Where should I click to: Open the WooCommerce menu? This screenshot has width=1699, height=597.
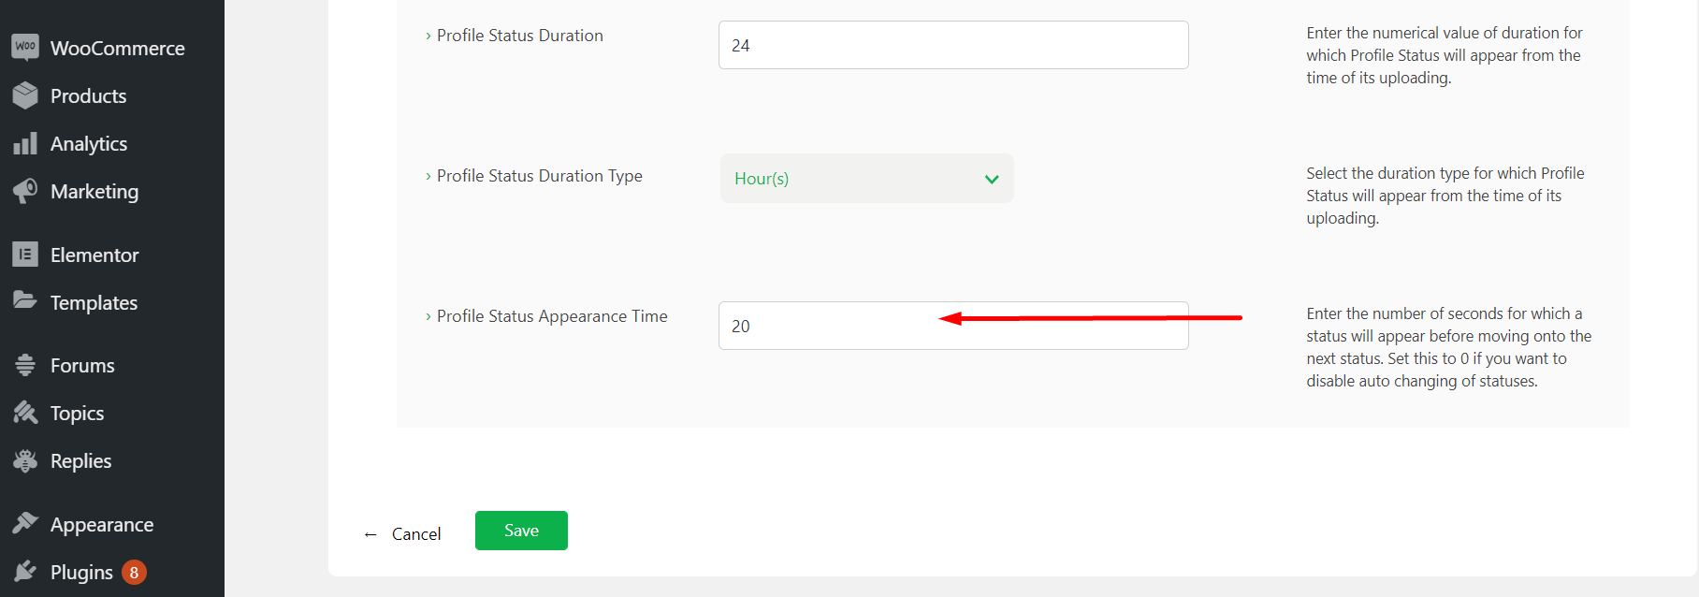(117, 48)
